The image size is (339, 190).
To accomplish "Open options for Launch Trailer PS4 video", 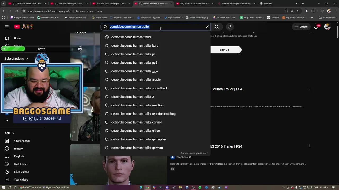I will 309,88.
